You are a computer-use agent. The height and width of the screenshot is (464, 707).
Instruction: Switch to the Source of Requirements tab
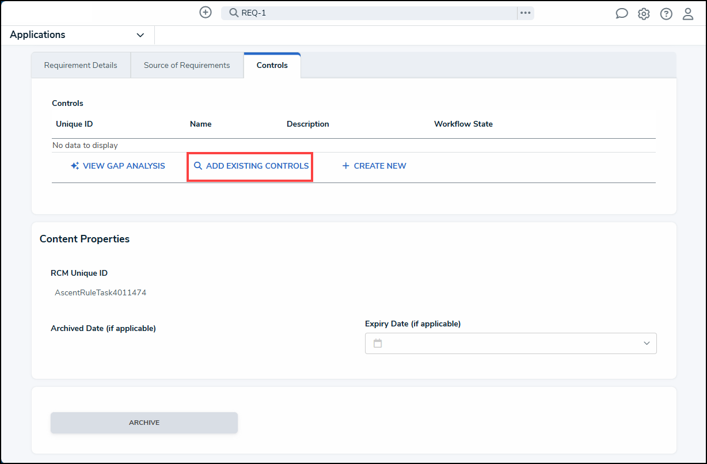(187, 65)
